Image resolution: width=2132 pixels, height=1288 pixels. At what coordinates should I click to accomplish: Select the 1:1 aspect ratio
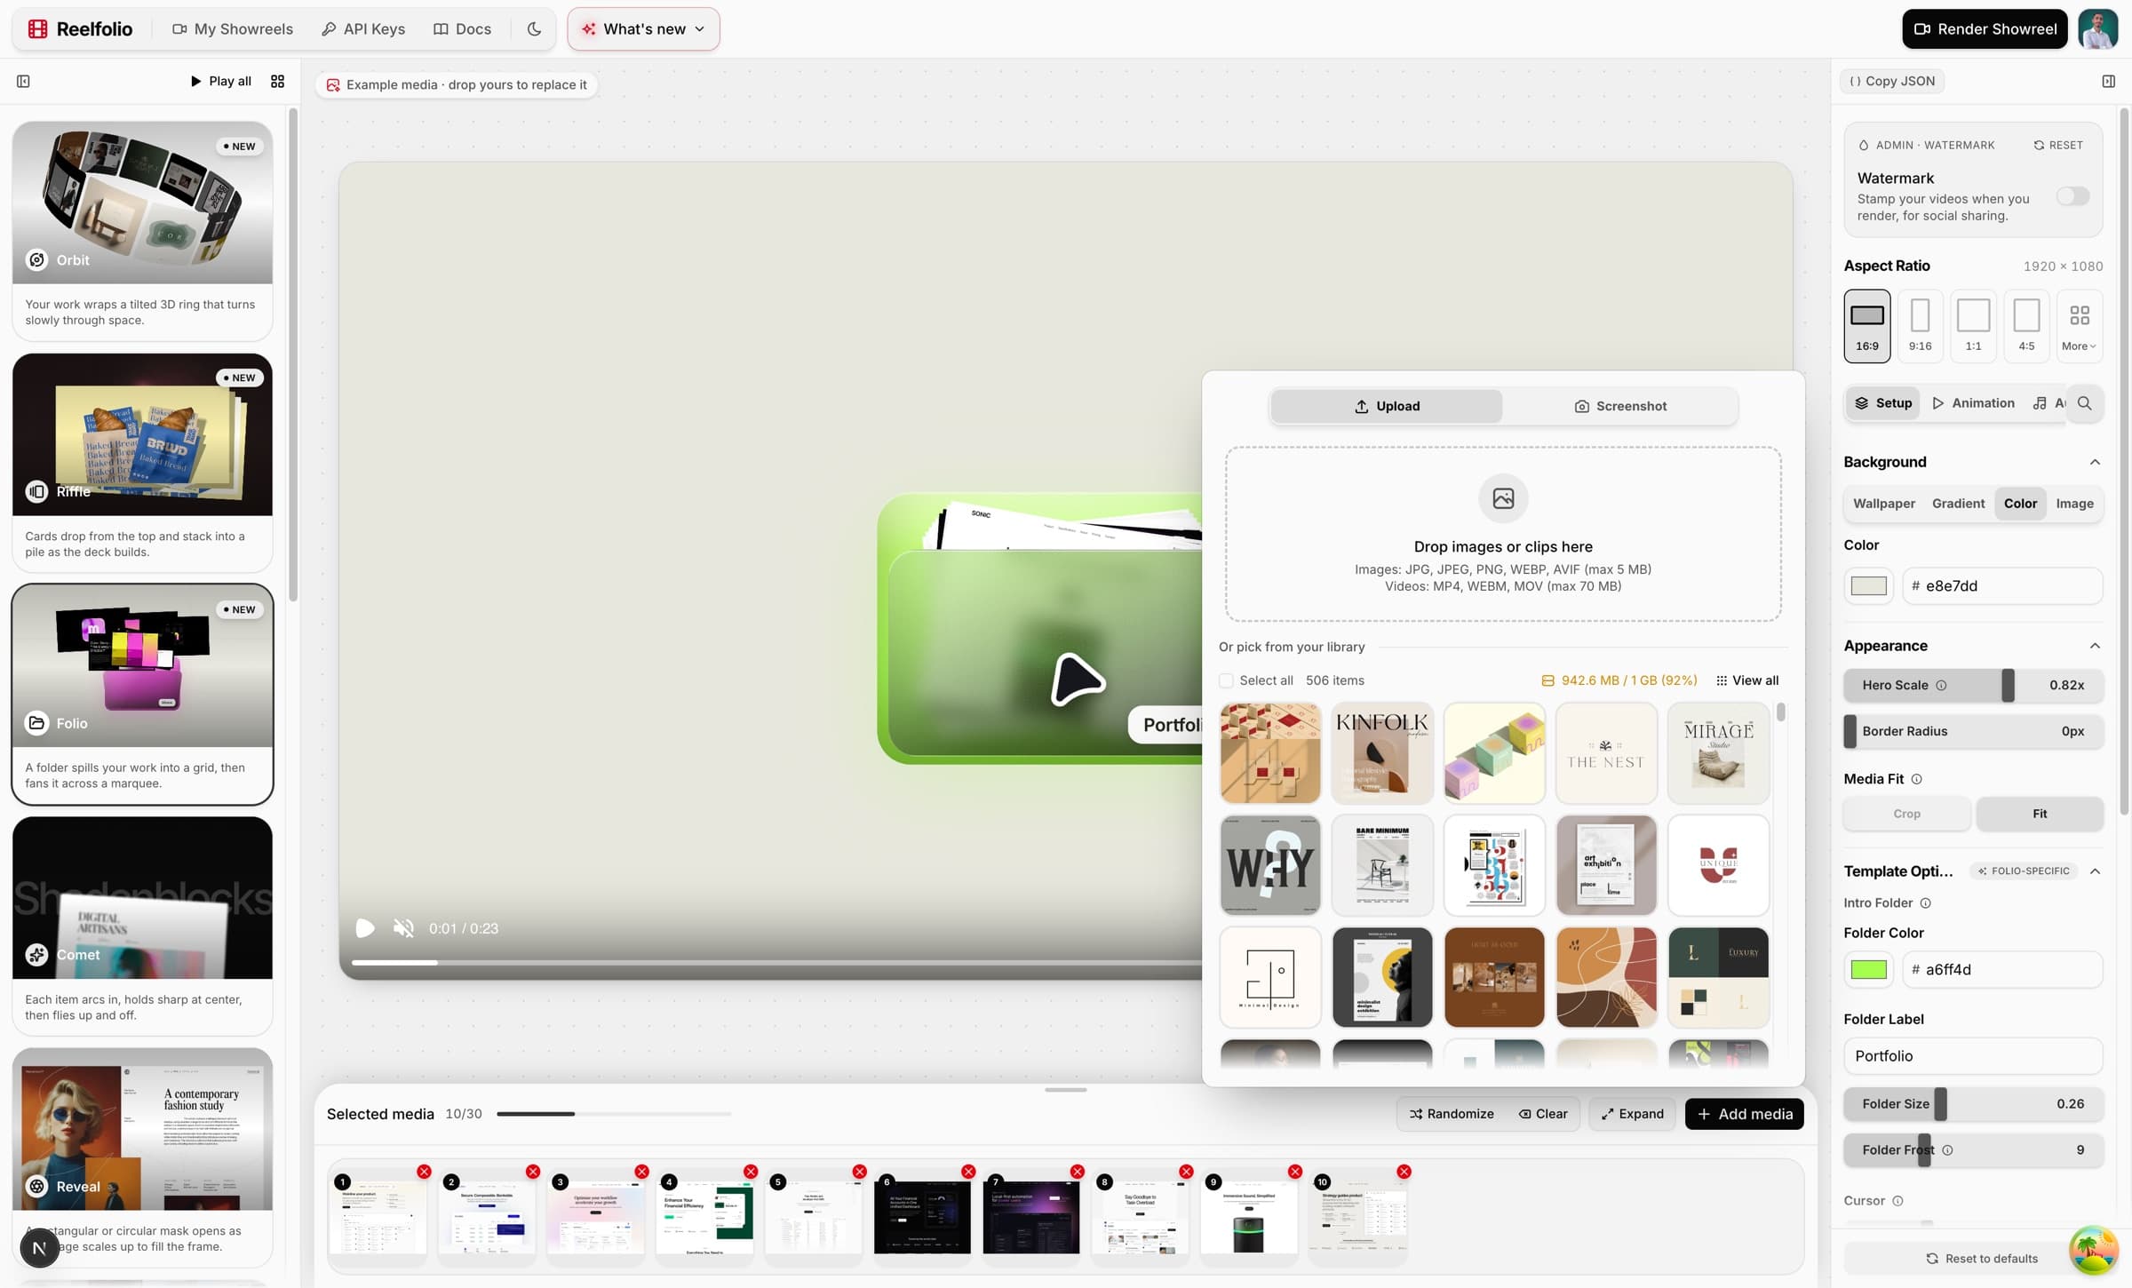(1973, 326)
